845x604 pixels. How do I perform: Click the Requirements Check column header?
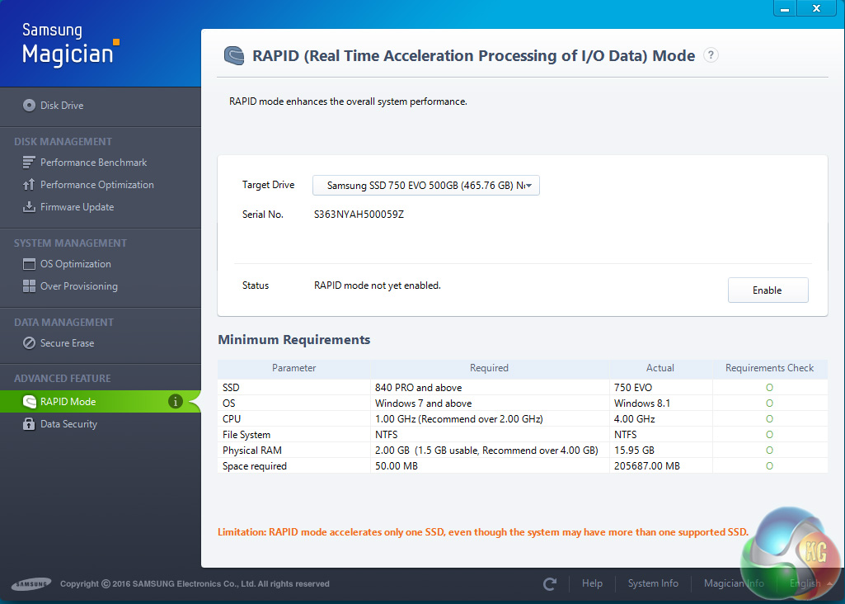769,368
